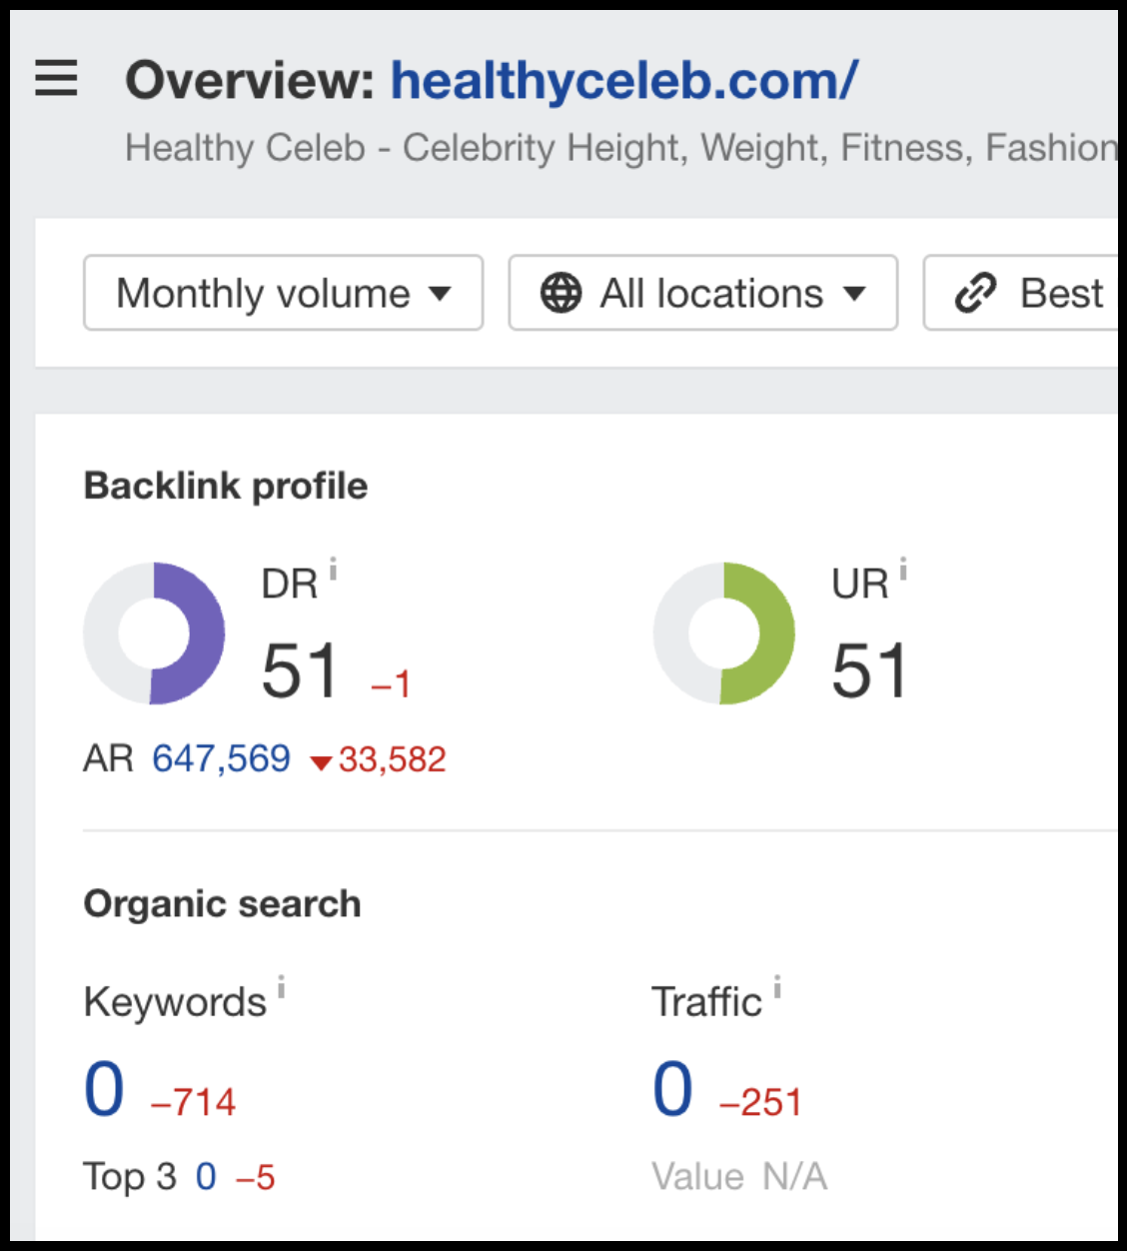Click the AR value 647,569 link

point(219,759)
